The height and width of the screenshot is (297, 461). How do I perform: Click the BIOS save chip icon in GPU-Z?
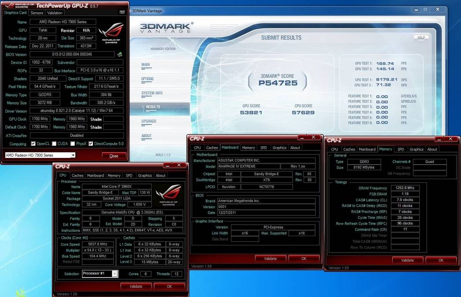click(119, 54)
